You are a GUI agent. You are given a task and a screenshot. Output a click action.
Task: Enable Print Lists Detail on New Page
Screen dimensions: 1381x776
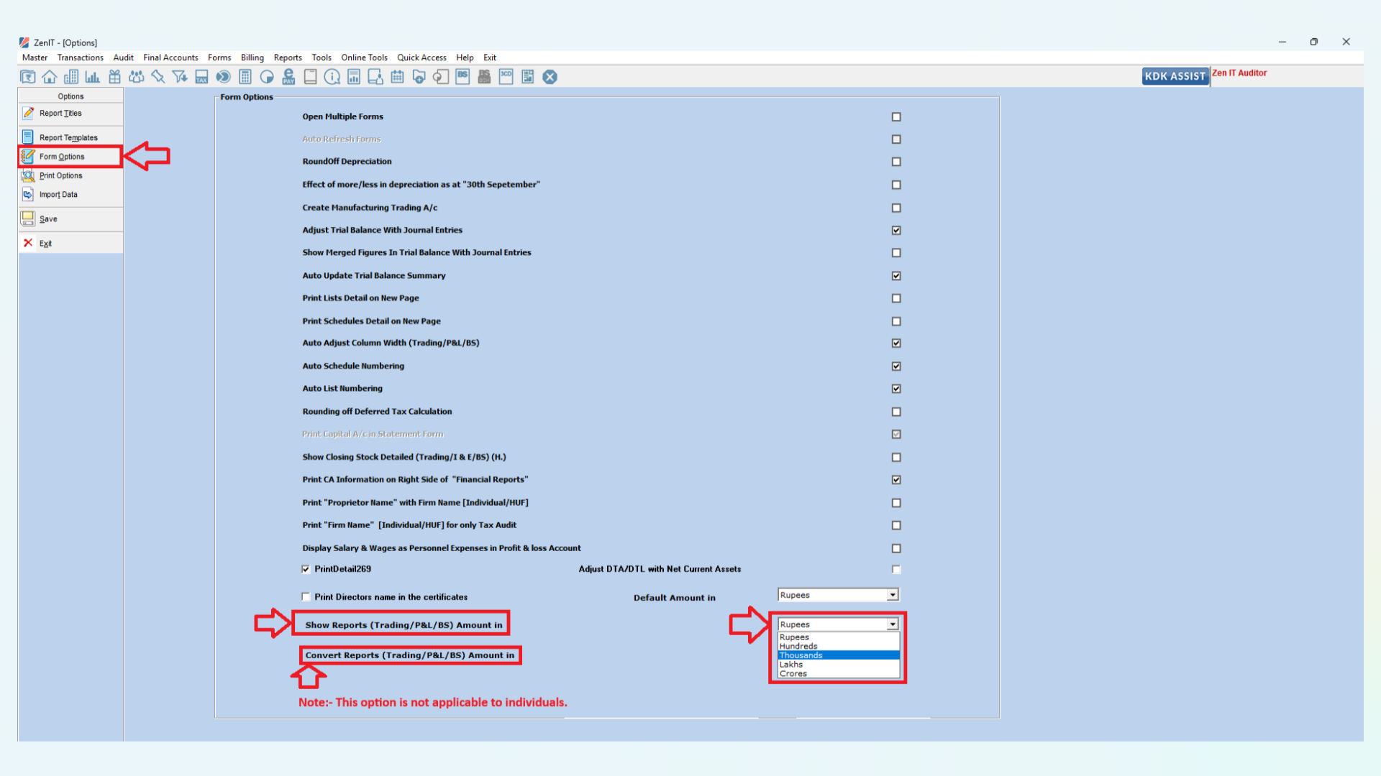pyautogui.click(x=896, y=298)
